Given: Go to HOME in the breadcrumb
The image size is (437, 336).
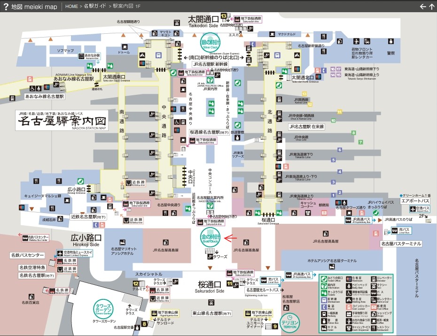Looking at the screenshot, I should point(71,6).
